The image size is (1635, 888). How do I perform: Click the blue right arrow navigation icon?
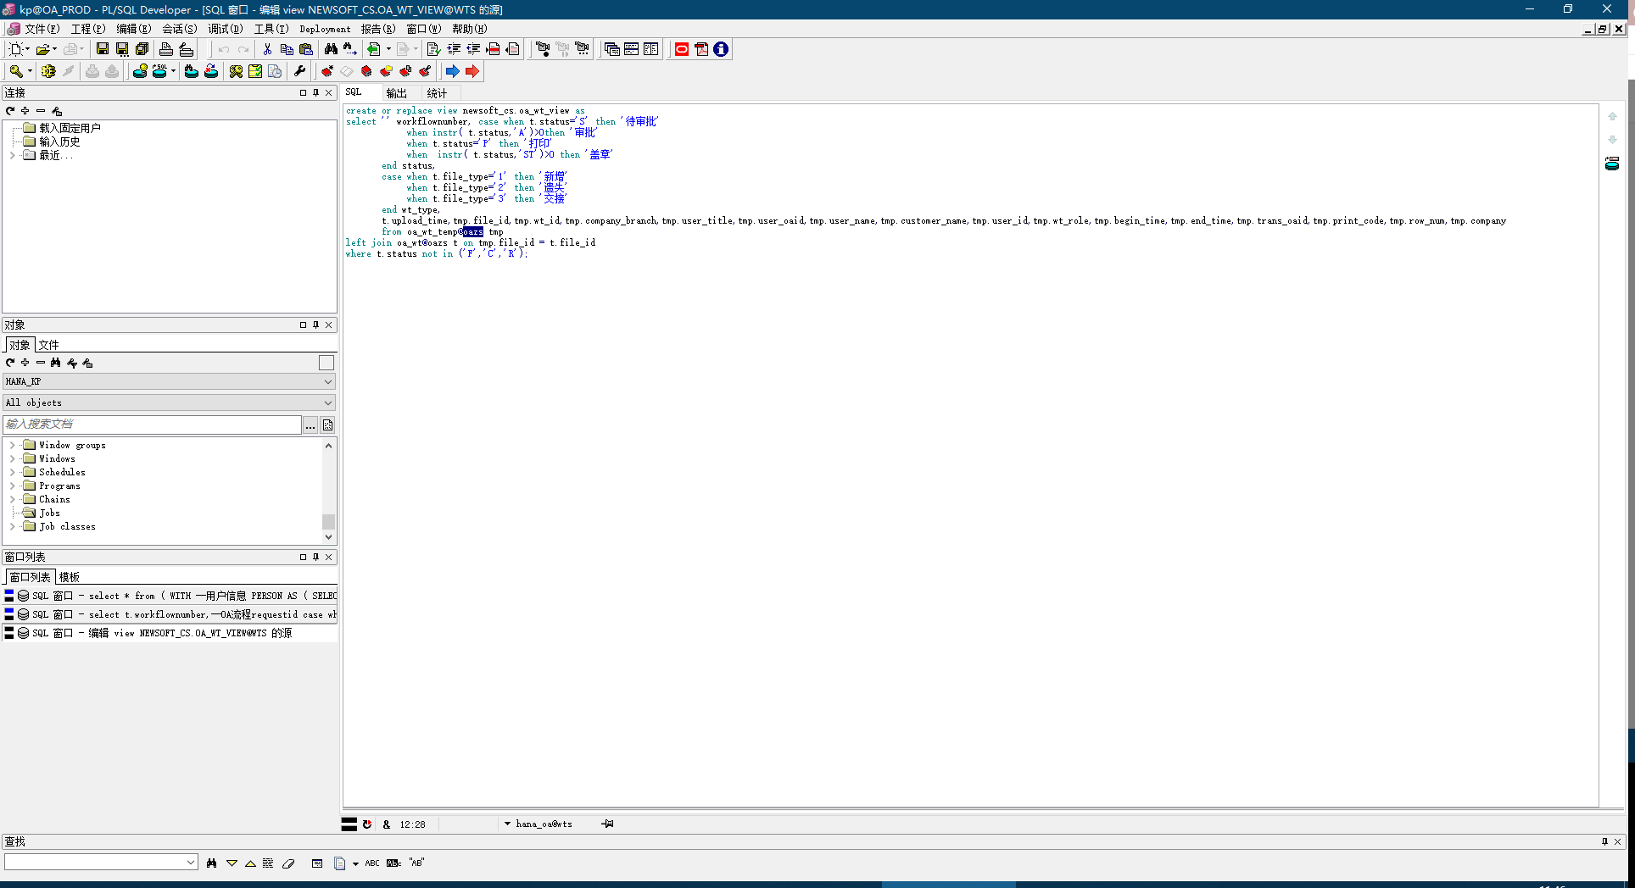(453, 71)
